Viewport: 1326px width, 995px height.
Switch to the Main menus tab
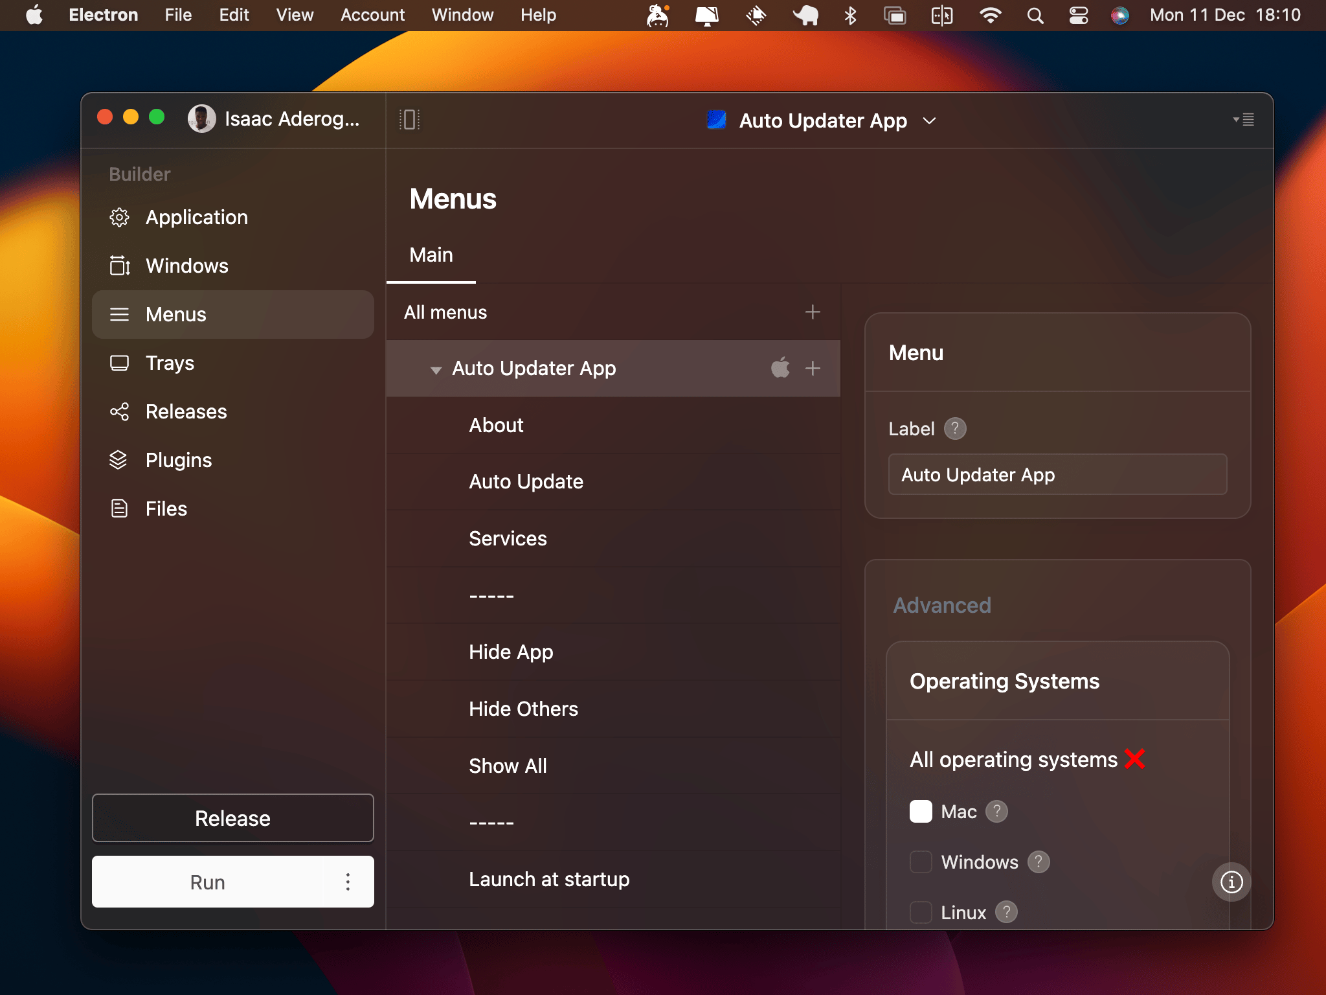(x=431, y=255)
